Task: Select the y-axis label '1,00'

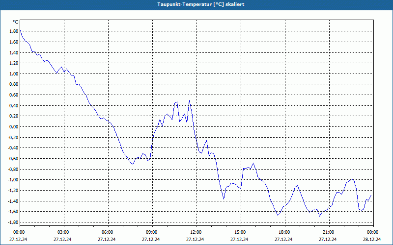Action: coord(14,74)
